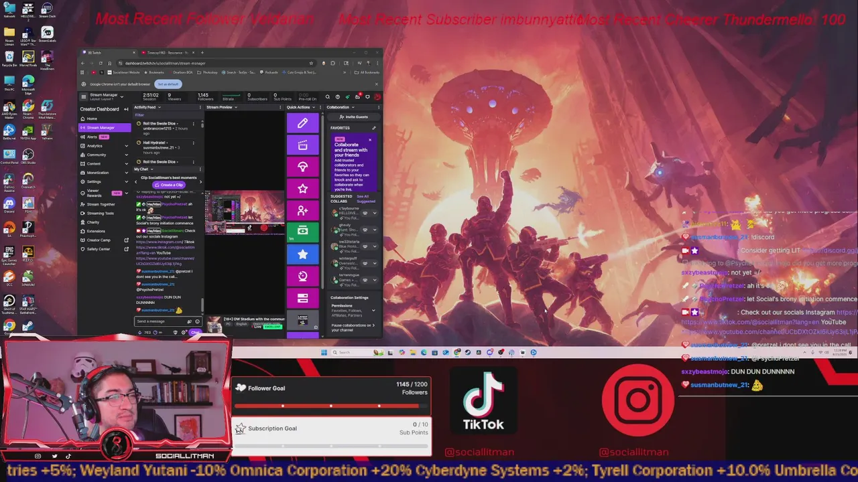Open Alerts in the sidebar
The width and height of the screenshot is (858, 482).
pos(105,137)
